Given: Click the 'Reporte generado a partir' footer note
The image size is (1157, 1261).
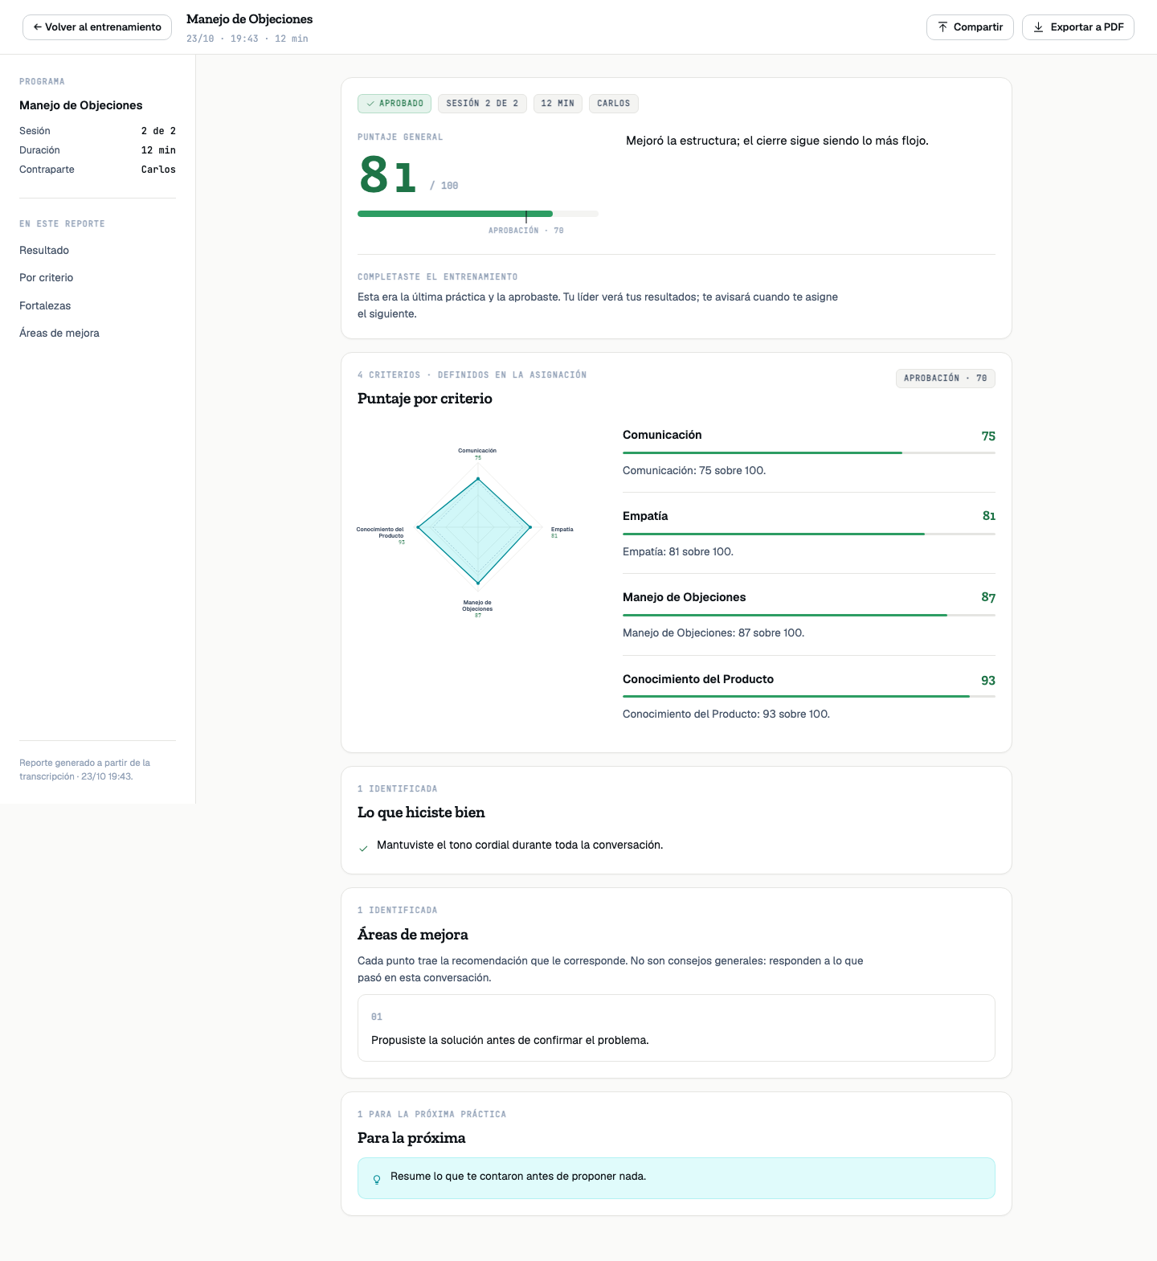Looking at the screenshot, I should (x=84, y=770).
